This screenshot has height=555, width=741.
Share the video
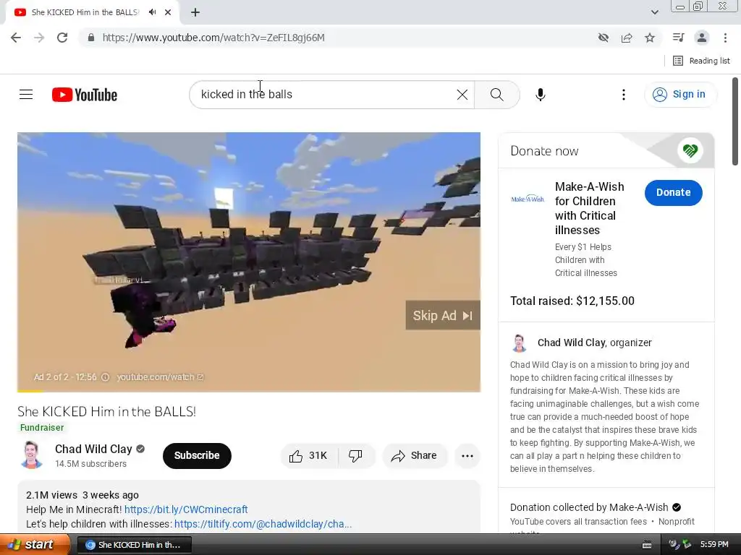click(414, 455)
